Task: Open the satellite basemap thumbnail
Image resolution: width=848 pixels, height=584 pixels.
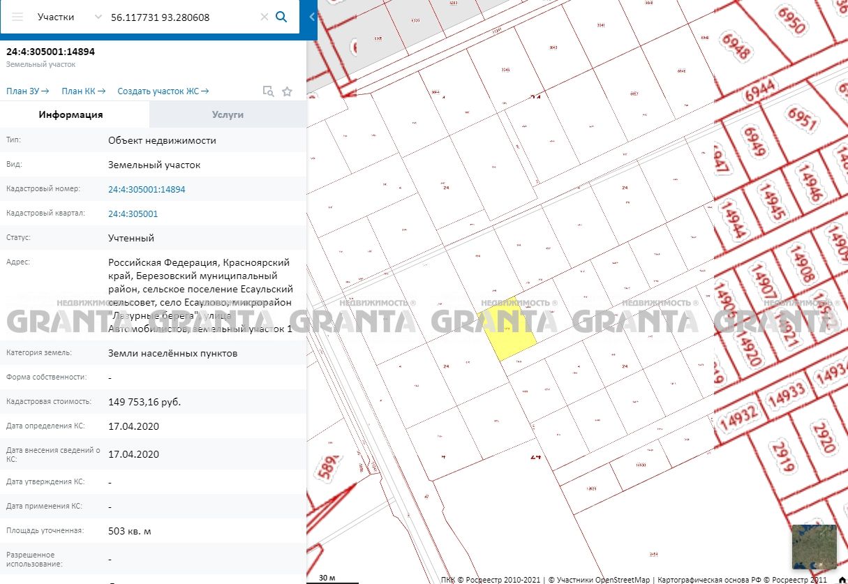Action: pos(814,547)
